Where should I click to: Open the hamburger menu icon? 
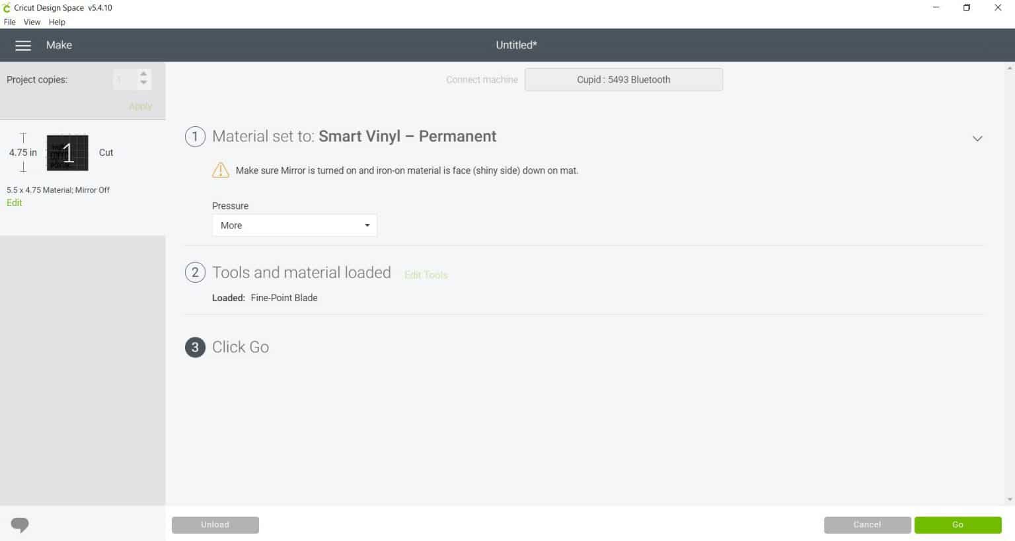point(23,46)
